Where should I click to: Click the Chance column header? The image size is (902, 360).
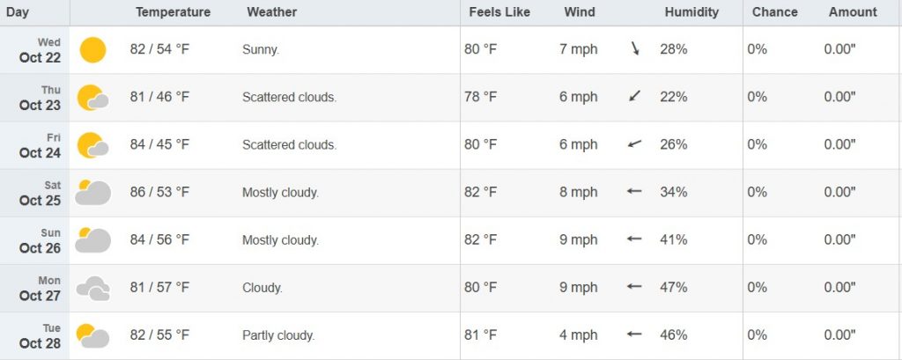[x=774, y=12]
